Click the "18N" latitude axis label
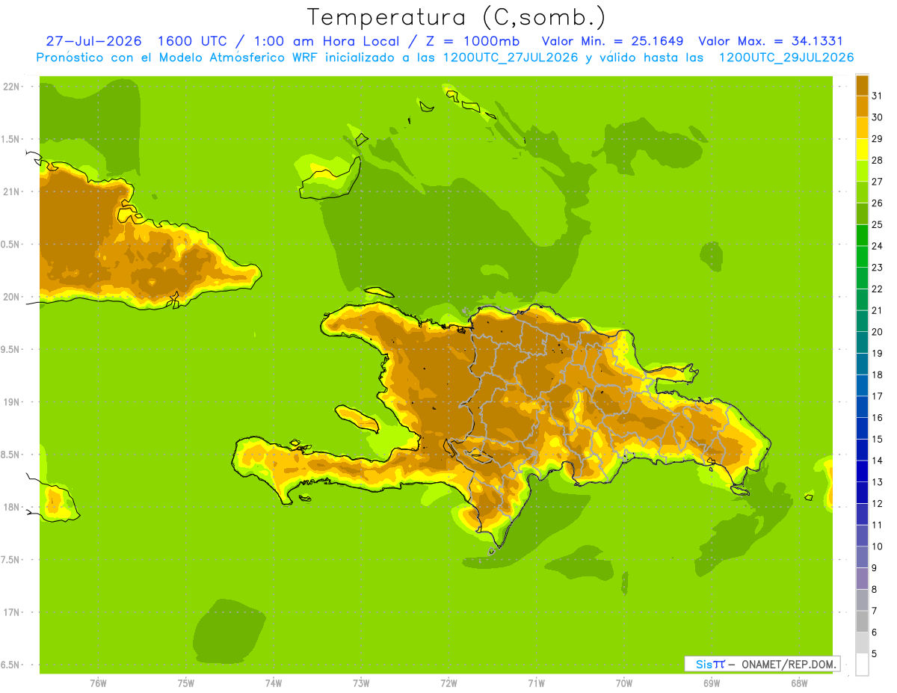Image resolution: width=897 pixels, height=693 pixels. coord(12,508)
